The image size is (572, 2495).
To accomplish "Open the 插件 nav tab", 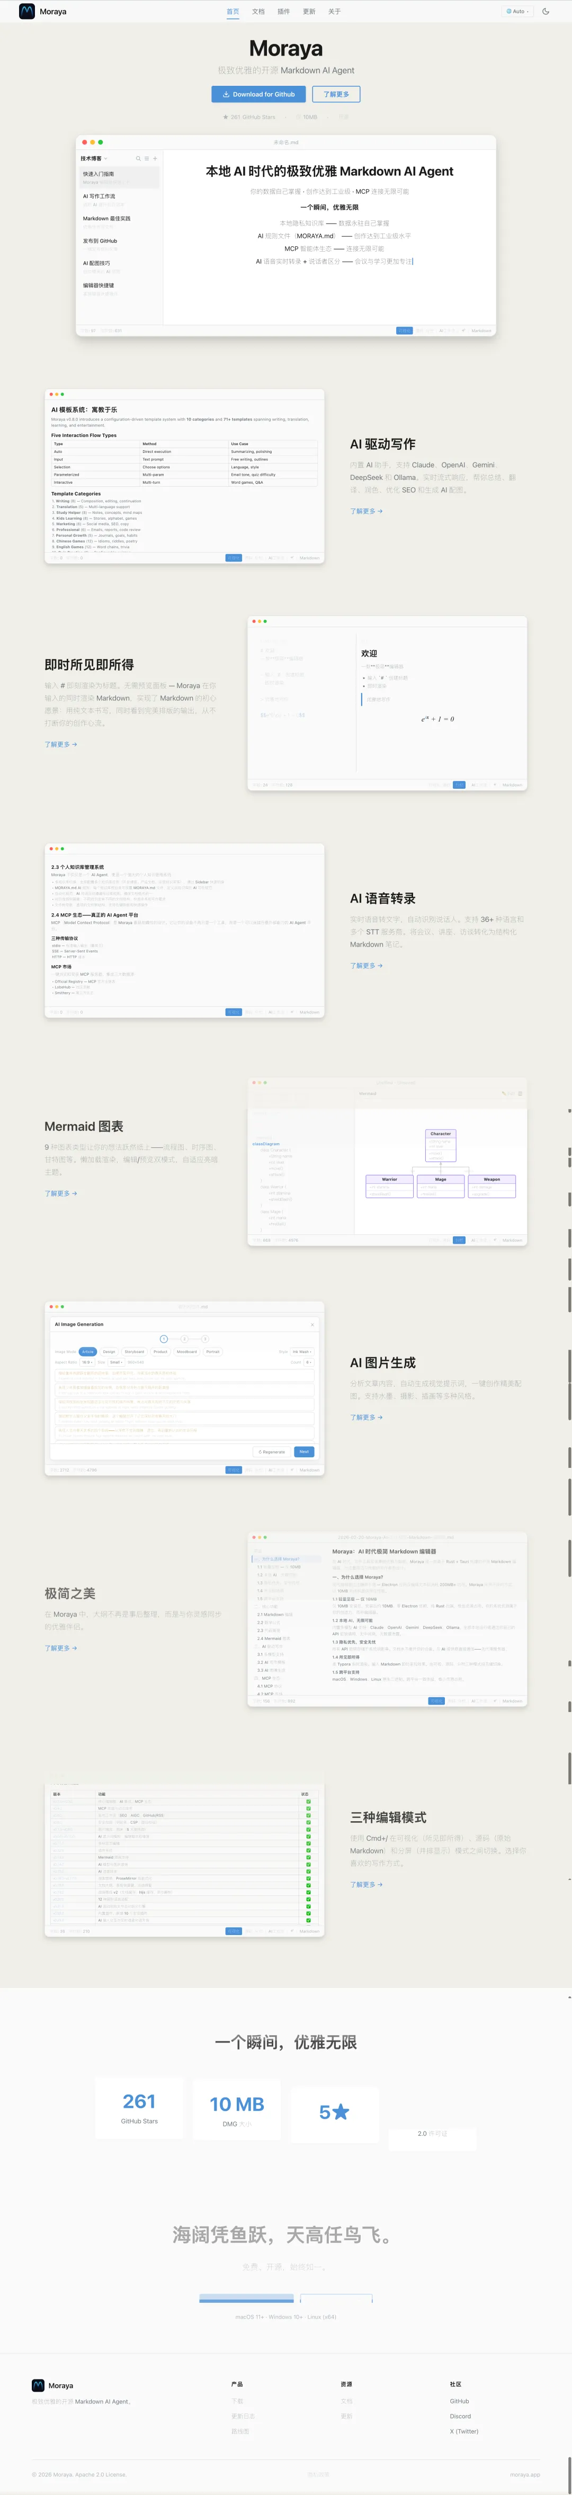I will pos(283,12).
